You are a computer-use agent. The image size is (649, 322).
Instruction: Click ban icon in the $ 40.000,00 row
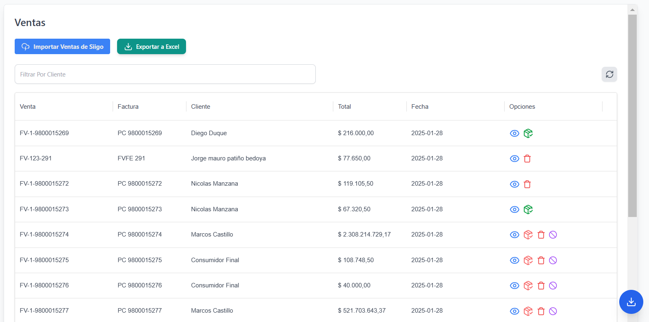(x=553, y=286)
